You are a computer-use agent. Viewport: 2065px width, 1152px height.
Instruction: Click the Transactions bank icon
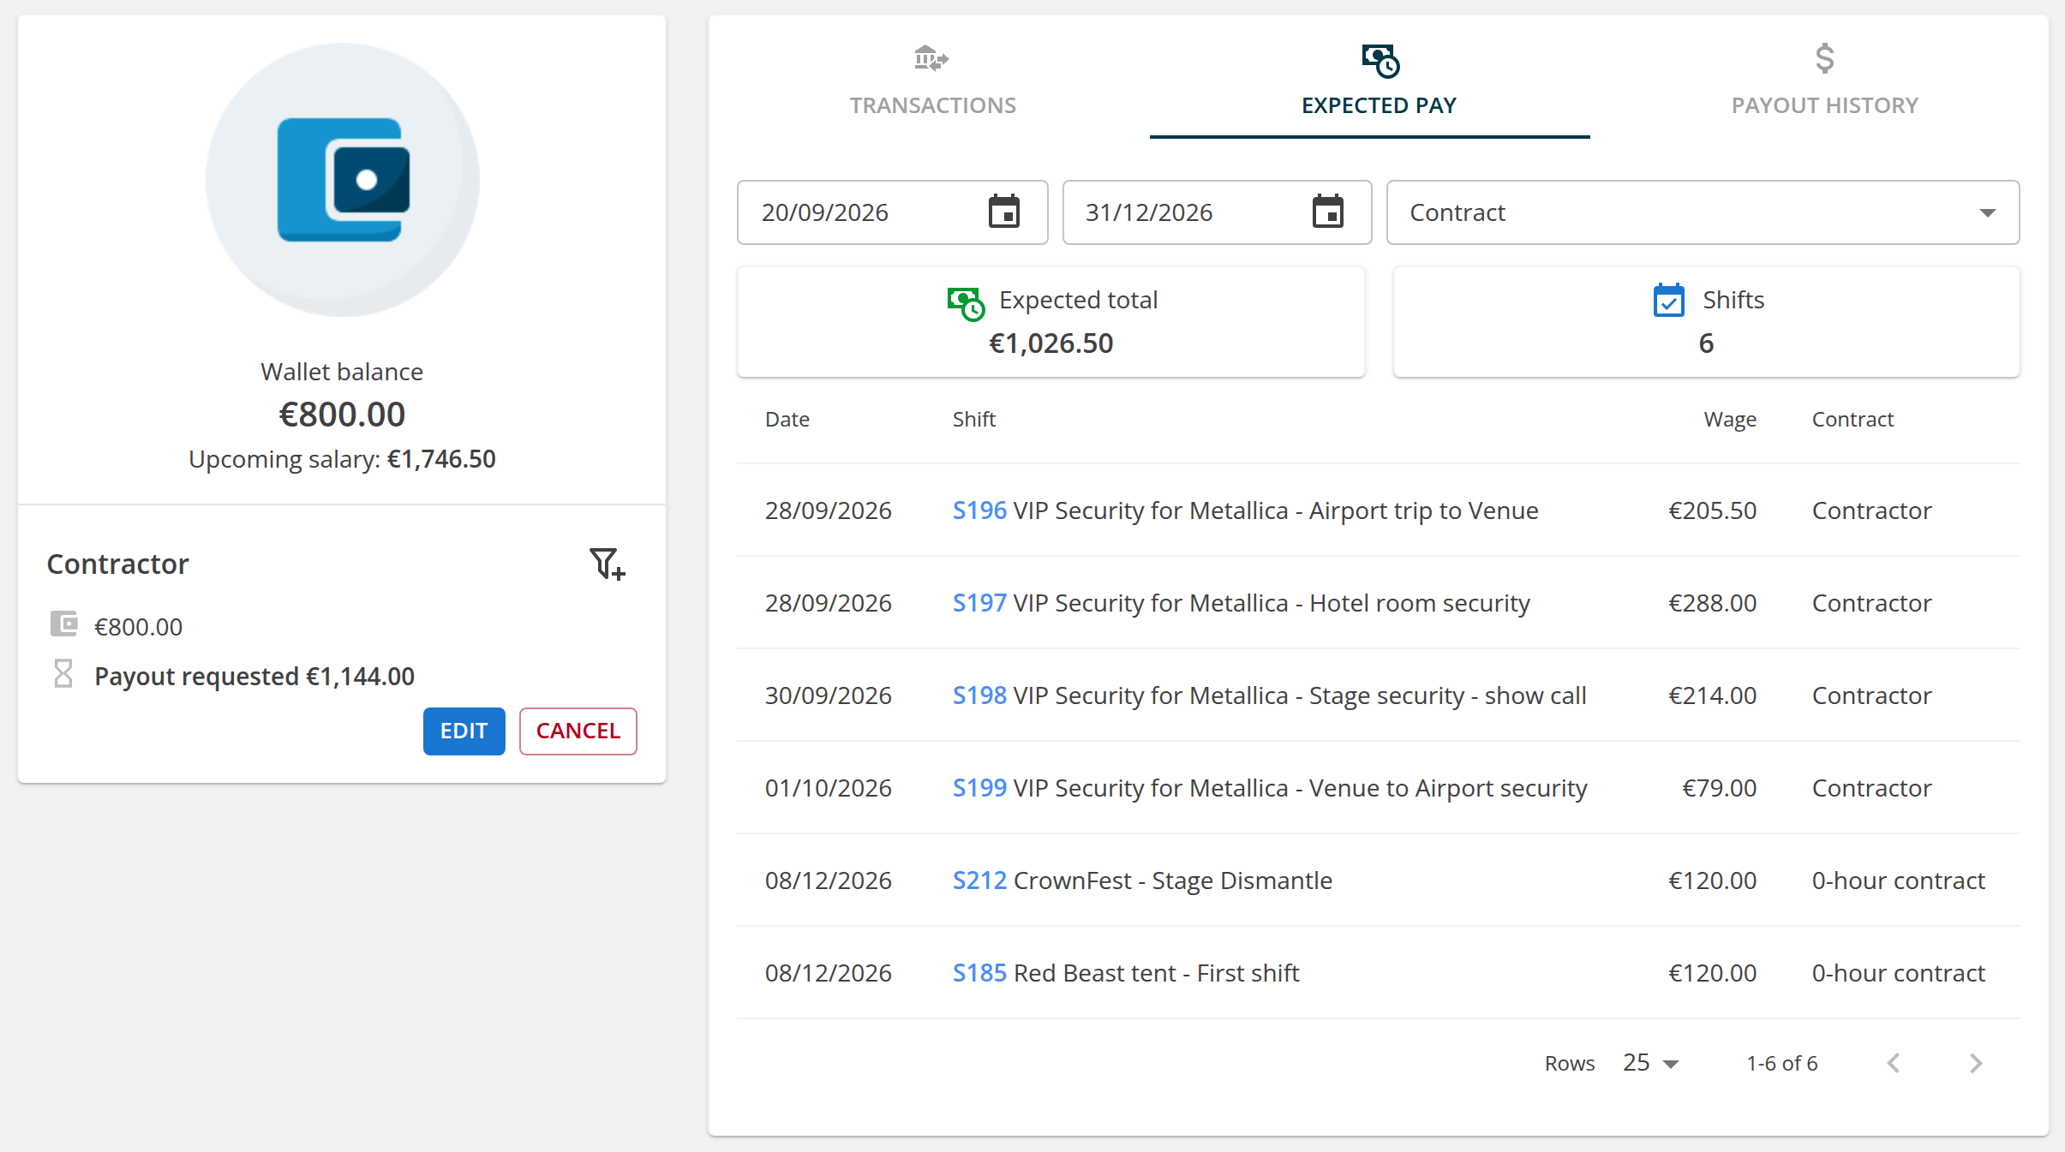[931, 58]
